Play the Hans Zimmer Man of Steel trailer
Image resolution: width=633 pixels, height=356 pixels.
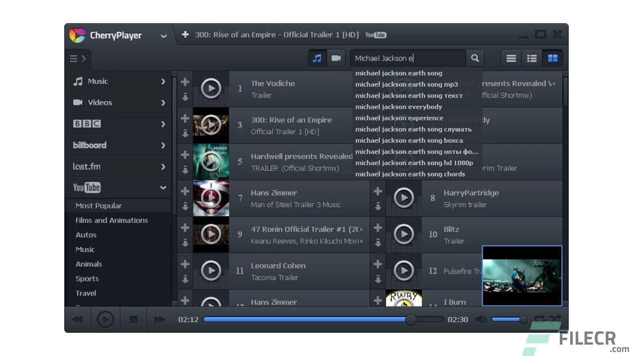pos(211,198)
